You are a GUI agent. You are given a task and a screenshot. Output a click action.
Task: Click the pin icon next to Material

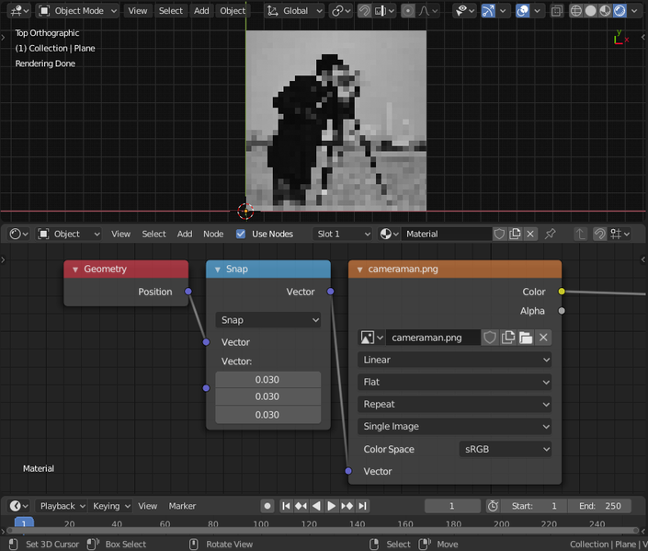550,235
